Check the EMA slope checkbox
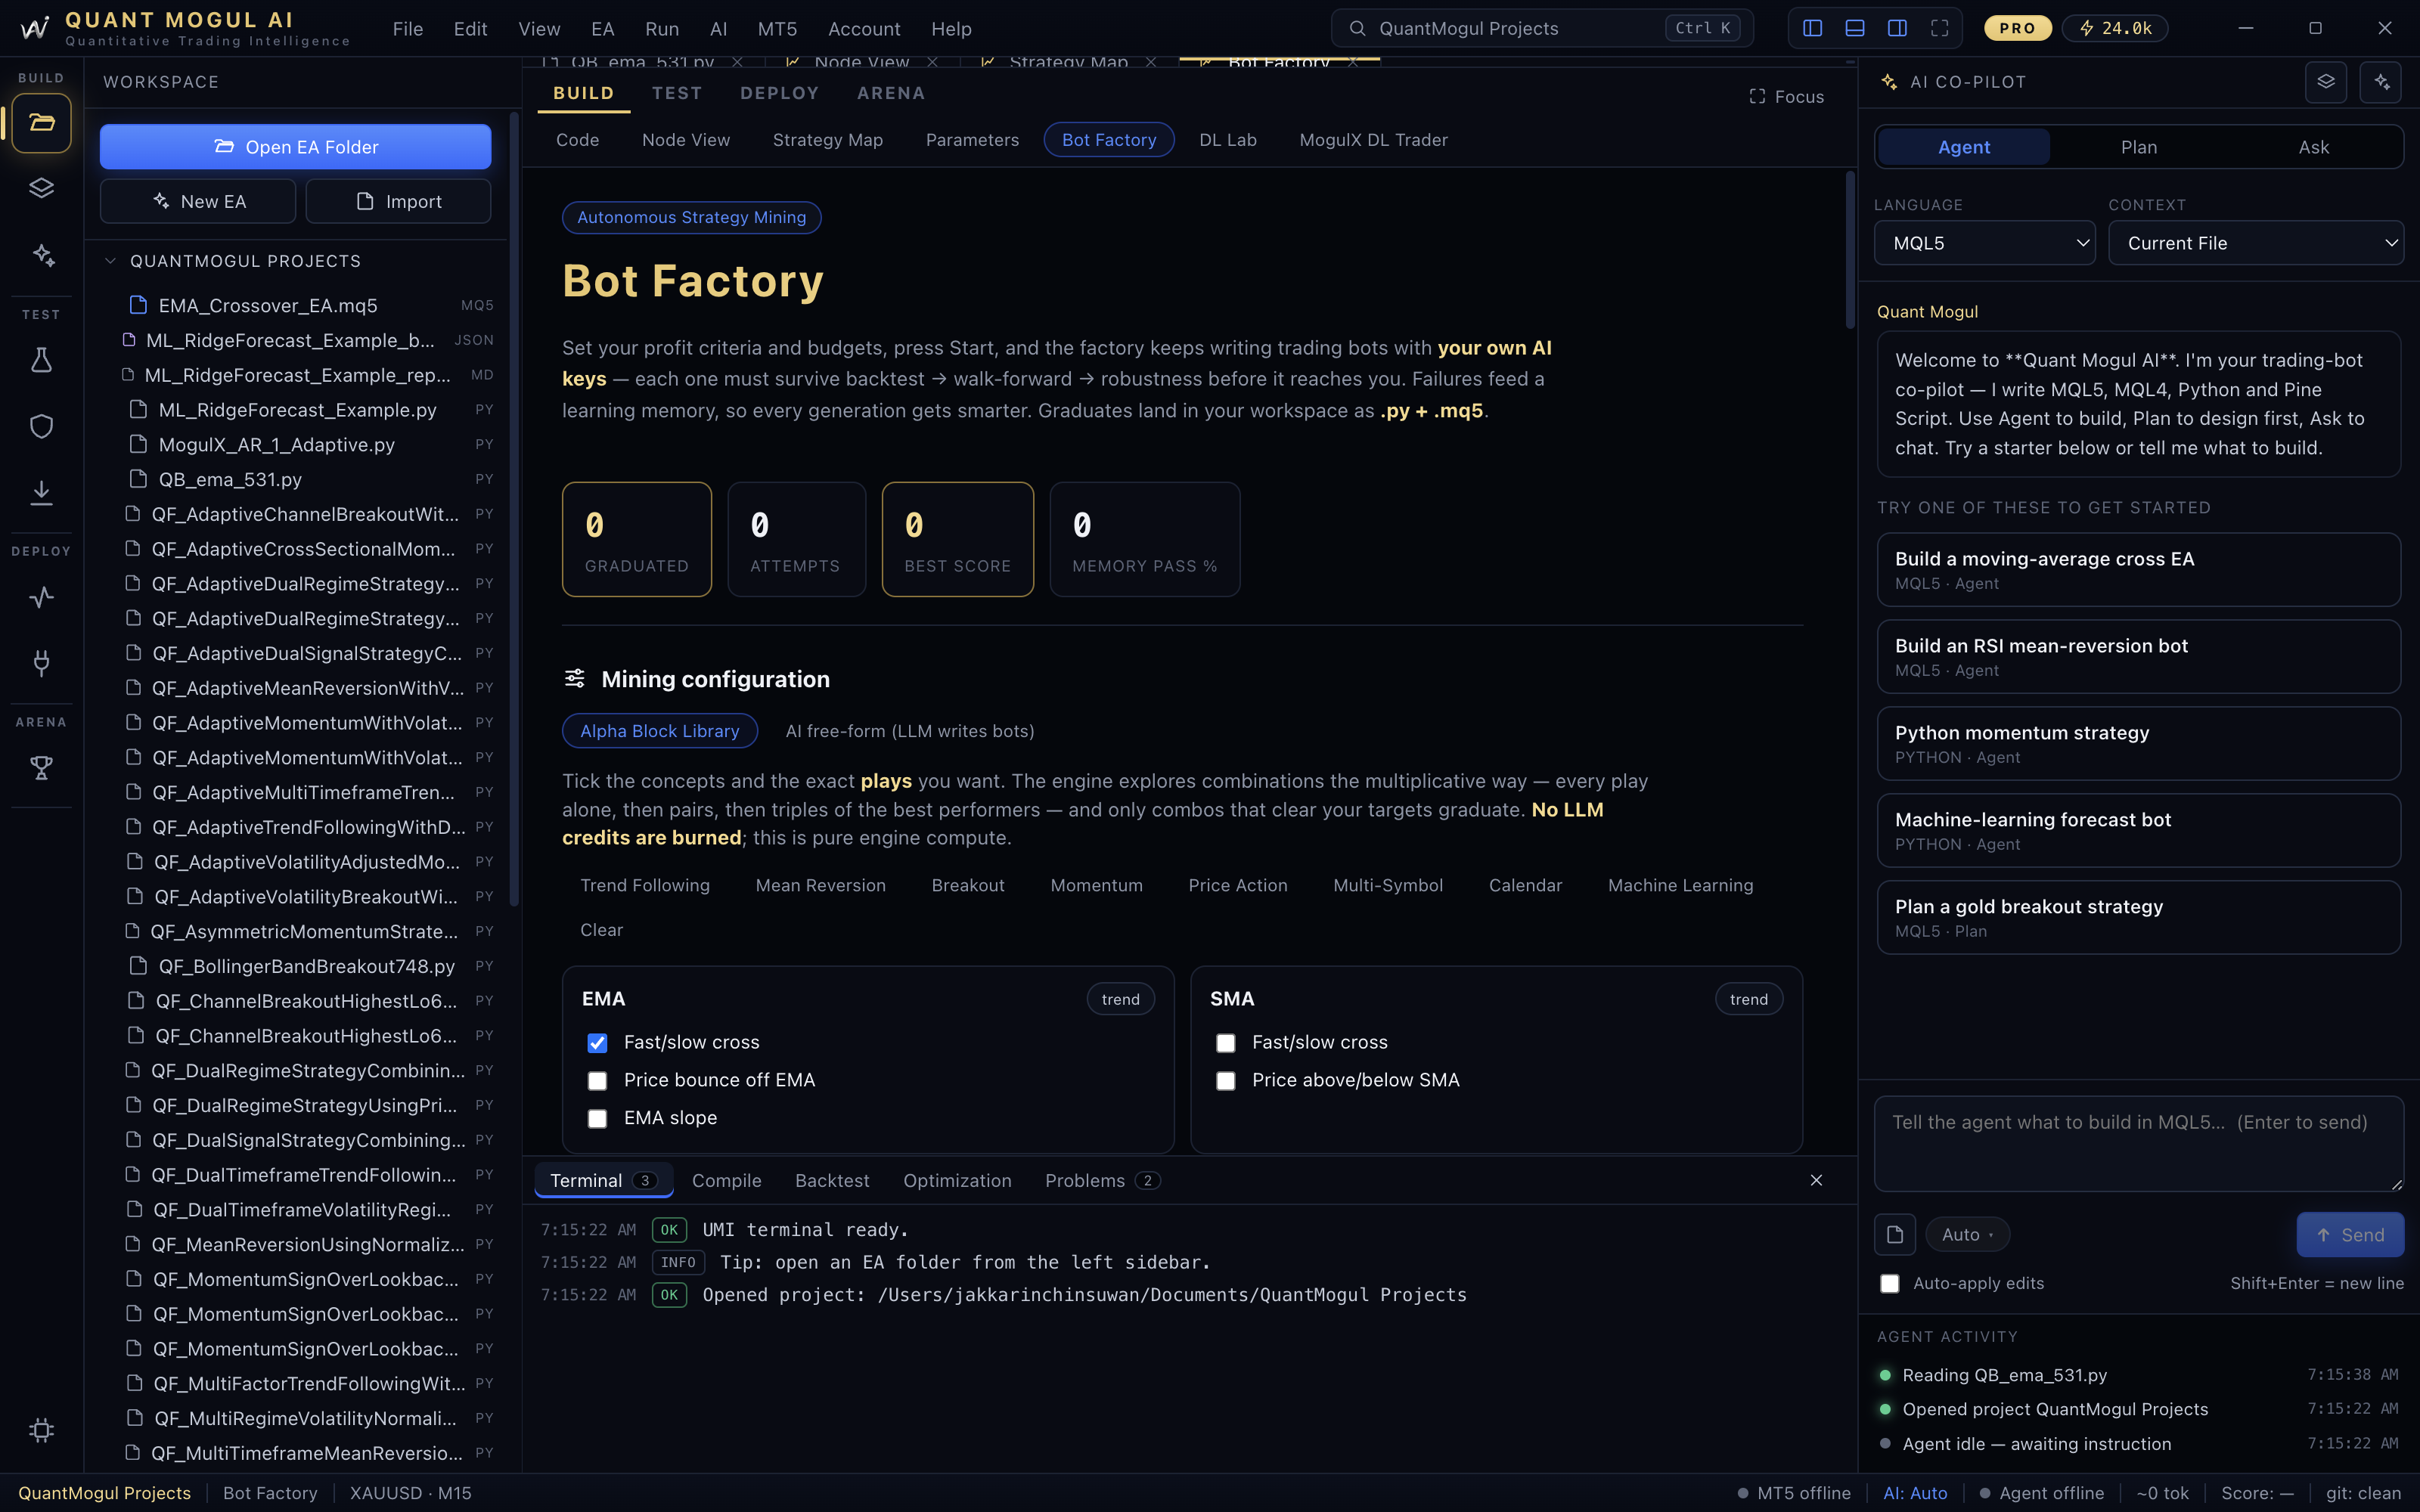Image resolution: width=2420 pixels, height=1512 pixels. 597,1119
